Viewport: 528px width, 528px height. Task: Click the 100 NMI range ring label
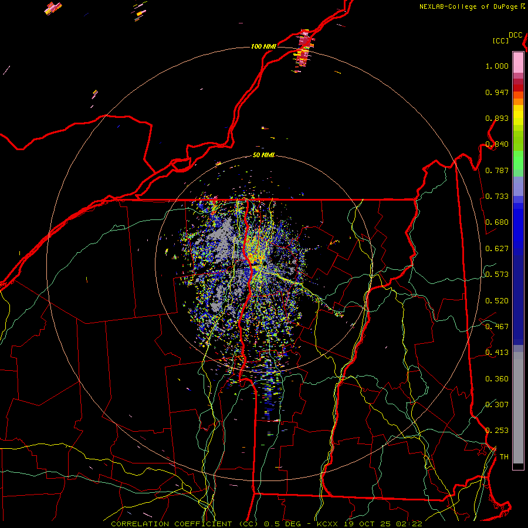pos(263,46)
